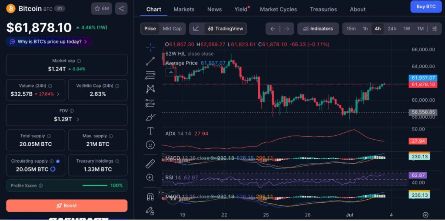Set the chart interval to 1M
Screen dimensions: 445x221
(x=420, y=29)
